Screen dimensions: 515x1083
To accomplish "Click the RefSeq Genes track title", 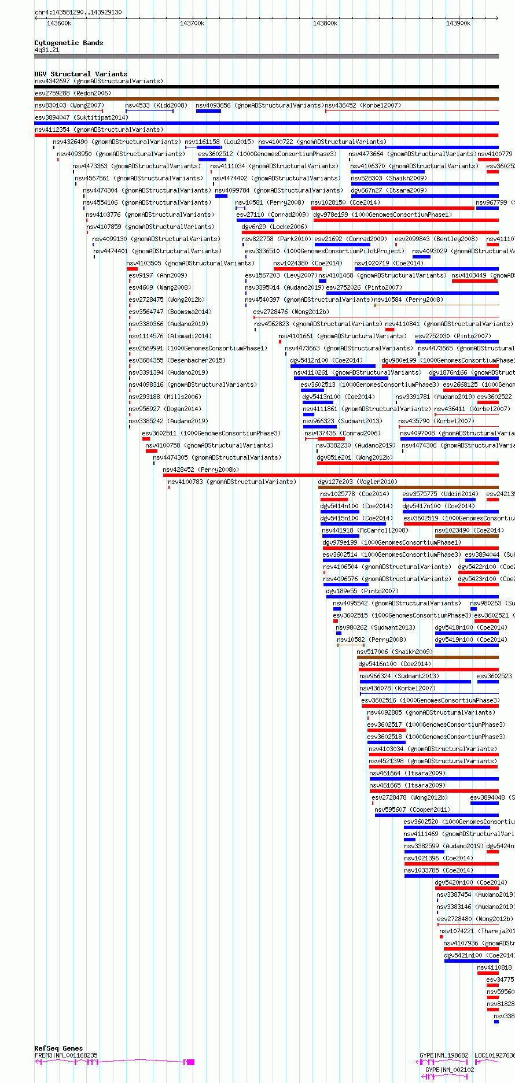I will [x=58, y=1048].
